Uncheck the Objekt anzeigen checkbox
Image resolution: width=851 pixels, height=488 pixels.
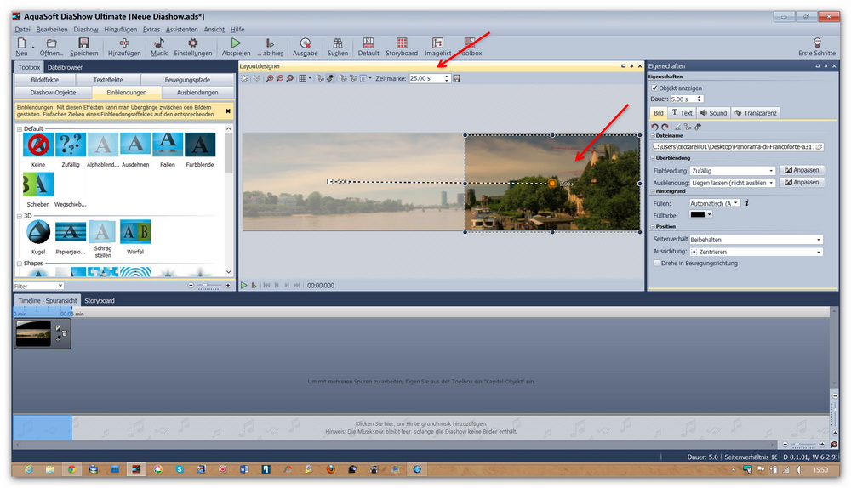click(654, 88)
